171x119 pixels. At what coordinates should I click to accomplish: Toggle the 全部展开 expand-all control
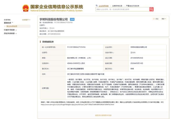[x=26, y=20]
